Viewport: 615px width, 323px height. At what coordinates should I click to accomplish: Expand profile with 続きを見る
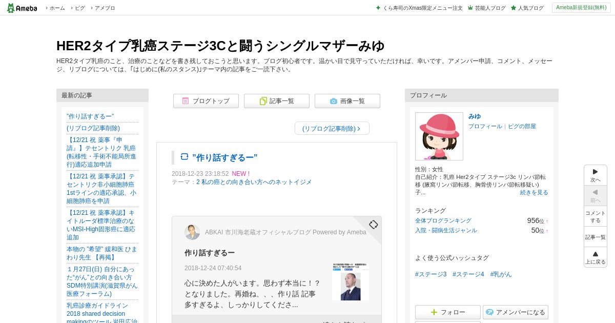pos(534,192)
